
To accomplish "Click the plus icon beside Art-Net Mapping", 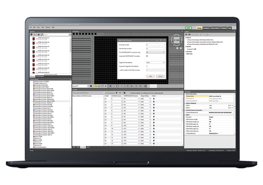I will [117, 92].
